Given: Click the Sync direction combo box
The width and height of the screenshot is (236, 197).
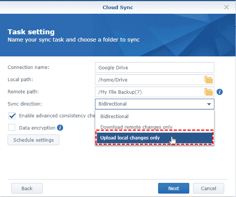Looking at the screenshot, I should pyautogui.click(x=150, y=104).
